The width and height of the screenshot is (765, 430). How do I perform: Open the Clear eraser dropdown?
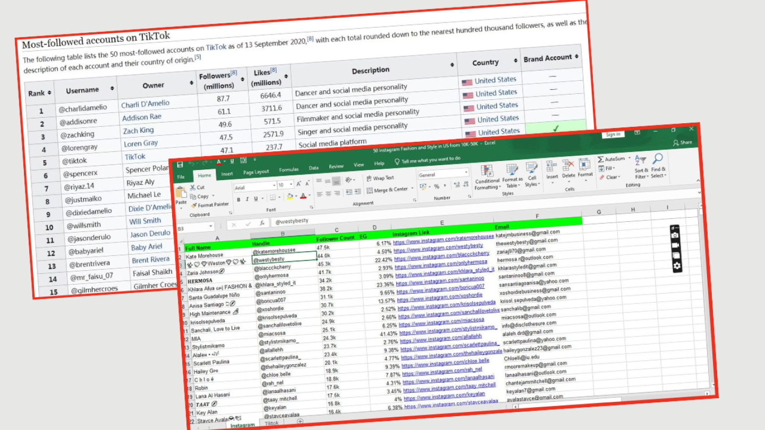click(x=609, y=177)
